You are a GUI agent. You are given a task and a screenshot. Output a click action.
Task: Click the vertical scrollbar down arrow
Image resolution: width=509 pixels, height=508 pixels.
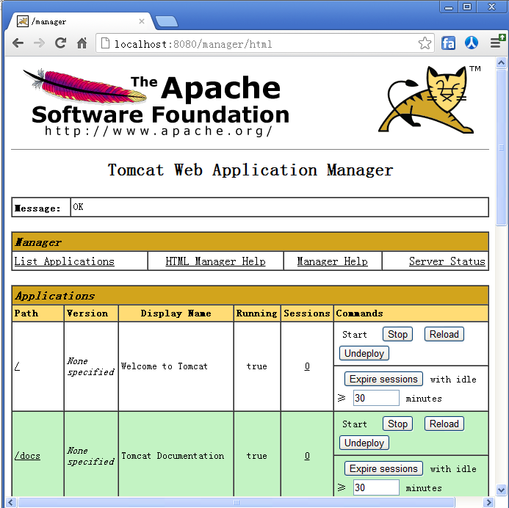point(501,490)
